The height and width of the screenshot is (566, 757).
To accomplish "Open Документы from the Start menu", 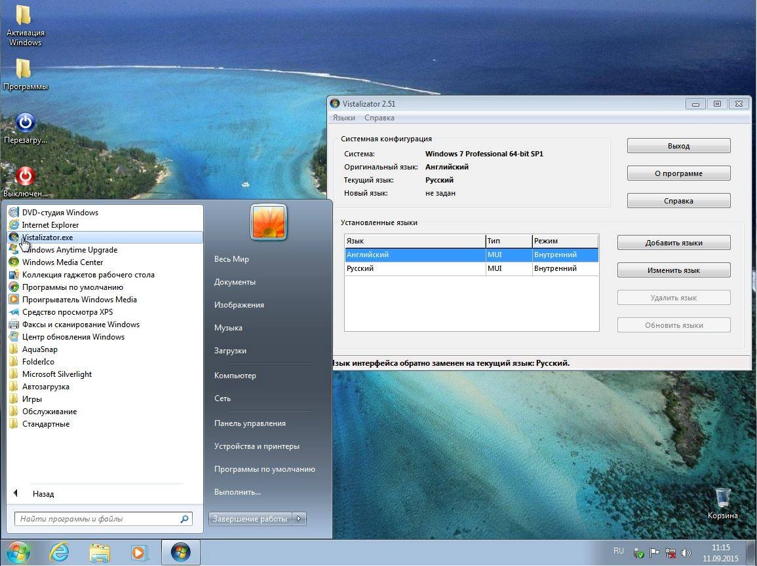I will 235,282.
